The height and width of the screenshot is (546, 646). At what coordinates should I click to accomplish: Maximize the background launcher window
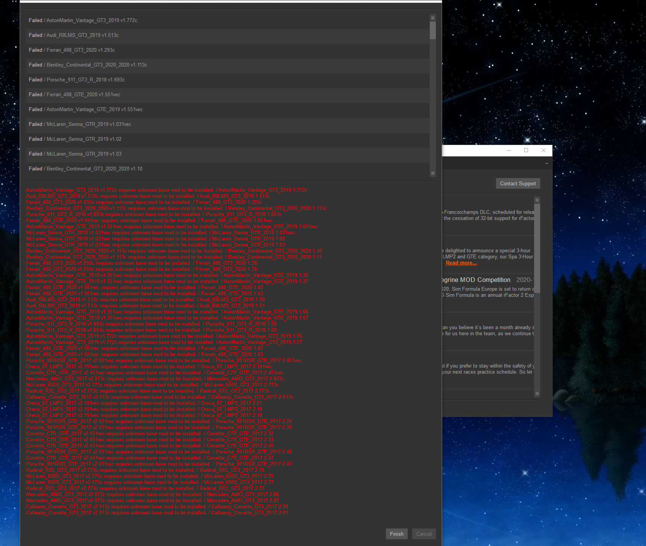pyautogui.click(x=526, y=151)
